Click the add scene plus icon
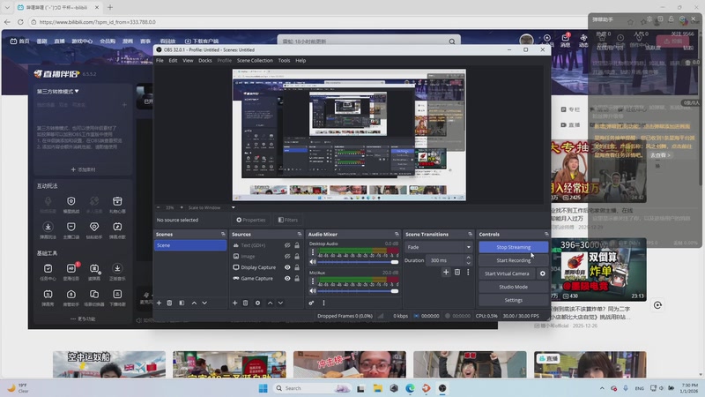Image resolution: width=705 pixels, height=397 pixels. (x=159, y=303)
